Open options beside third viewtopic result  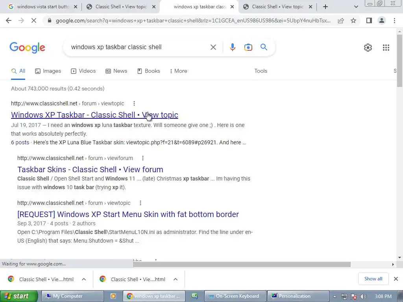click(140, 203)
